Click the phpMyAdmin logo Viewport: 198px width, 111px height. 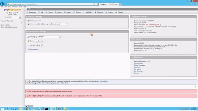point(12,10)
